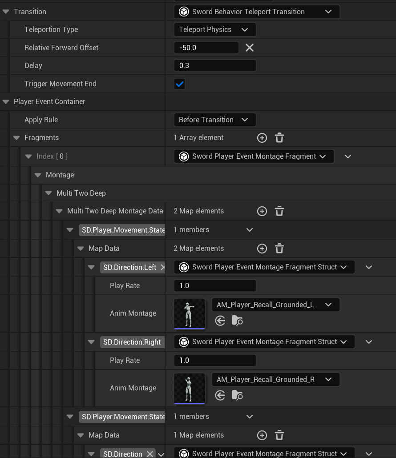Image resolution: width=396 pixels, height=458 pixels.
Task: Open Teleportion Type dropdown
Action: (x=214, y=29)
